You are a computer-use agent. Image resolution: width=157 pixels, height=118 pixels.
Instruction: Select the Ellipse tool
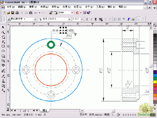coord(3,51)
